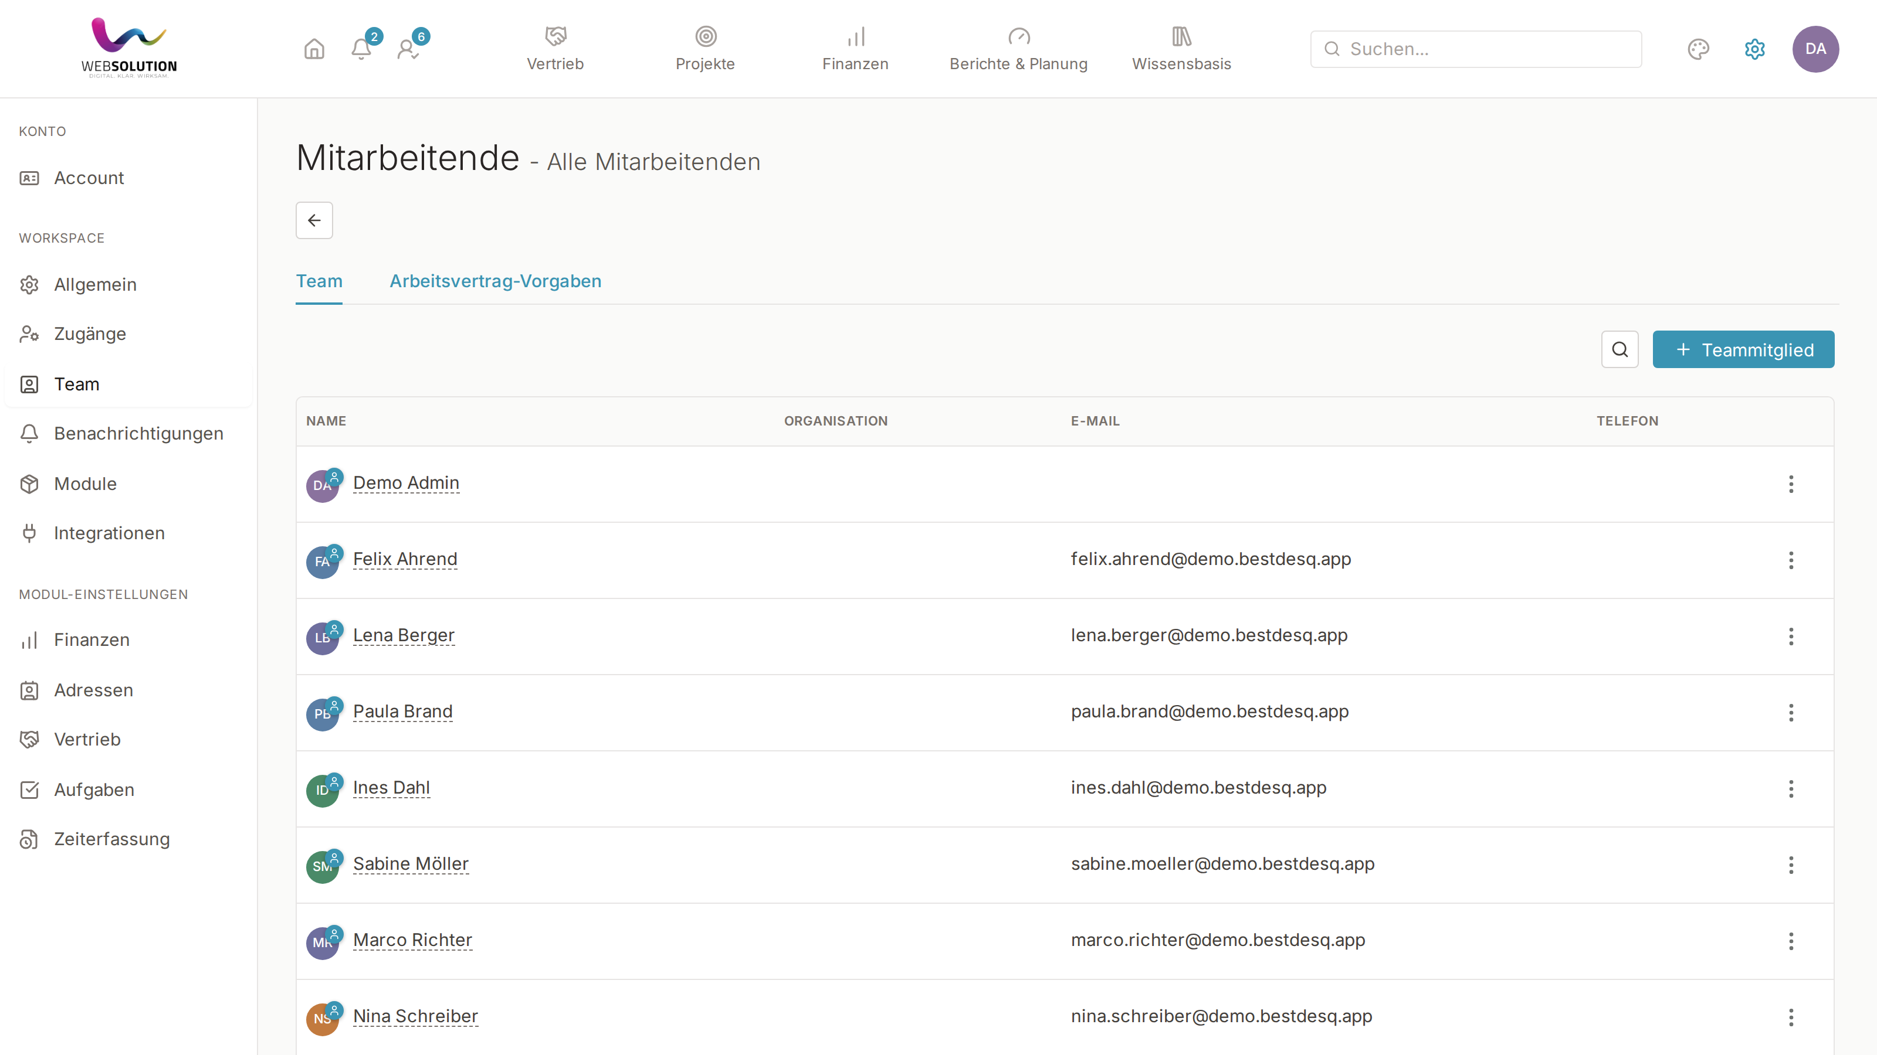Open the user requests icon with badge 6
This screenshot has width=1877, height=1055.
tap(408, 49)
